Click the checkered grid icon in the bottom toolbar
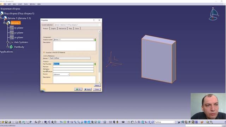The image size is (226, 127). 196,122
